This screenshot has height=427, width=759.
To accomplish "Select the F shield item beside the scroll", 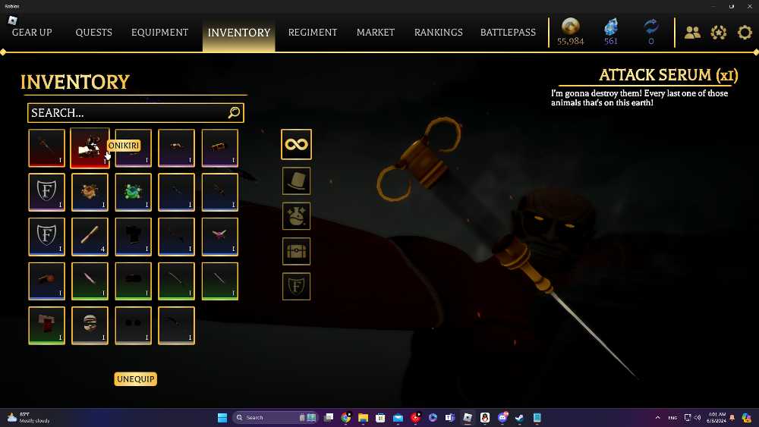I will pyautogui.click(x=46, y=237).
